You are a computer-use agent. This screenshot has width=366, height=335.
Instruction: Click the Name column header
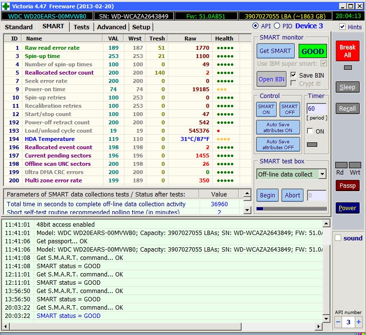click(62, 39)
